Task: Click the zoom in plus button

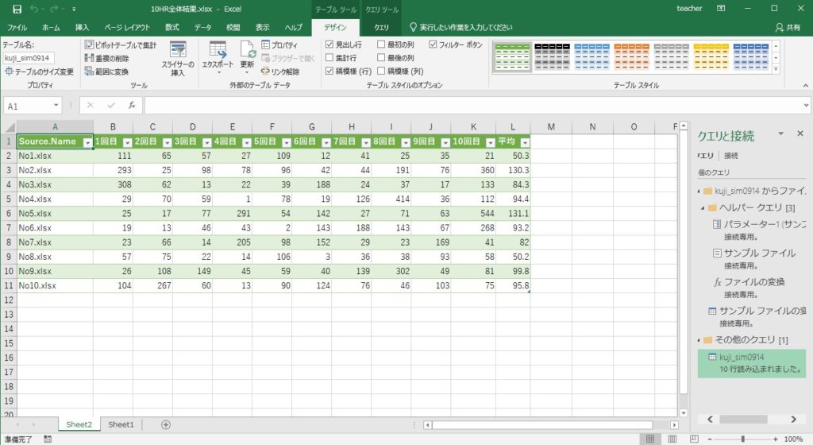Action: pyautogui.click(x=776, y=439)
